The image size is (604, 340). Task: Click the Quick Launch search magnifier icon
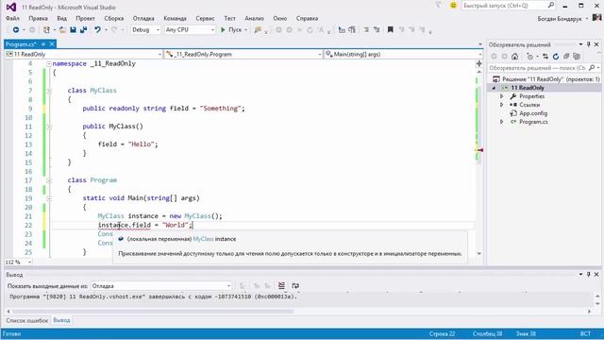pyautogui.click(x=551, y=5)
